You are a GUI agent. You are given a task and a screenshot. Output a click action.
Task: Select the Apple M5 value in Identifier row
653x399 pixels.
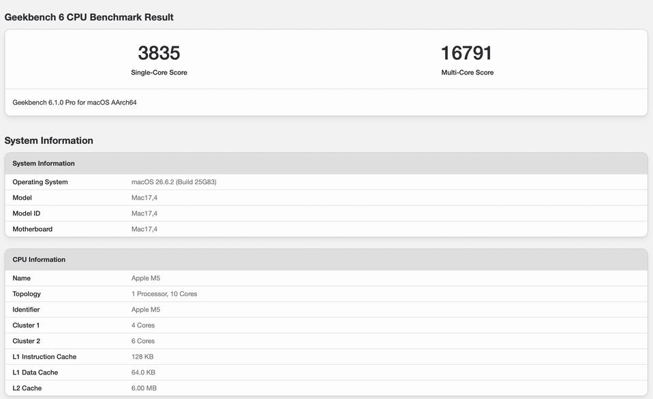[146, 310]
